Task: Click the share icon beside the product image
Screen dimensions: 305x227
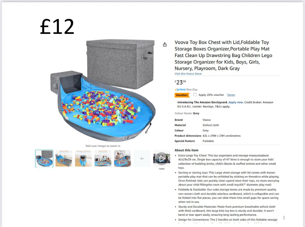Action: coord(165,45)
